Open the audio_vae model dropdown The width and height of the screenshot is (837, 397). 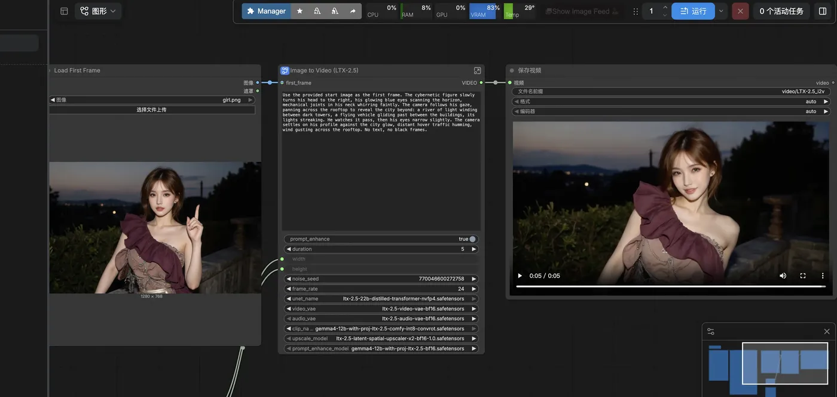pyautogui.click(x=381, y=319)
